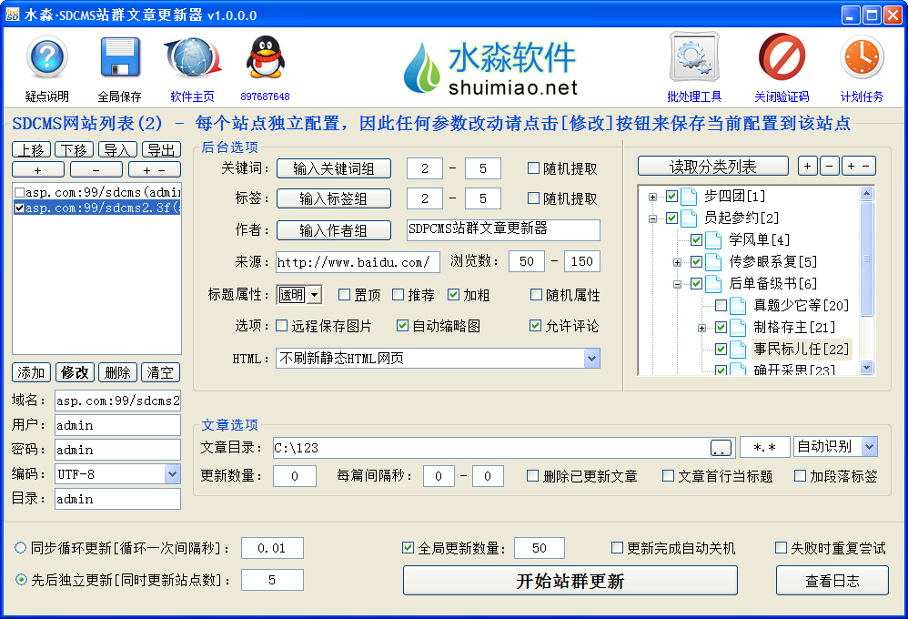Select site asp.com:99/sdcms(admin) in list
The height and width of the screenshot is (619, 908).
coord(97,192)
